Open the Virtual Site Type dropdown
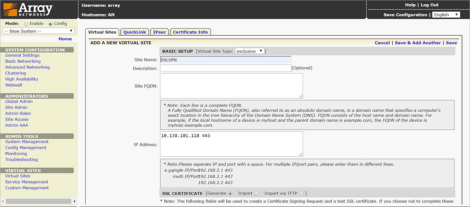This screenshot has height=207, width=470. pyautogui.click(x=250, y=51)
